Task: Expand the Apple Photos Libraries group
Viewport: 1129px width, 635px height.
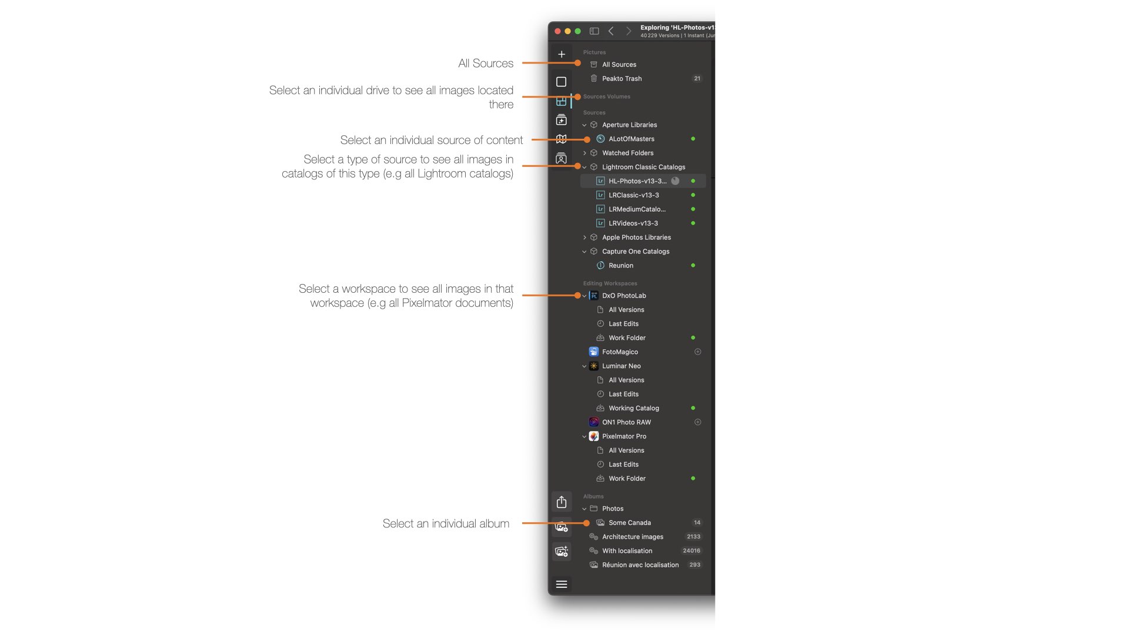Action: [584, 238]
